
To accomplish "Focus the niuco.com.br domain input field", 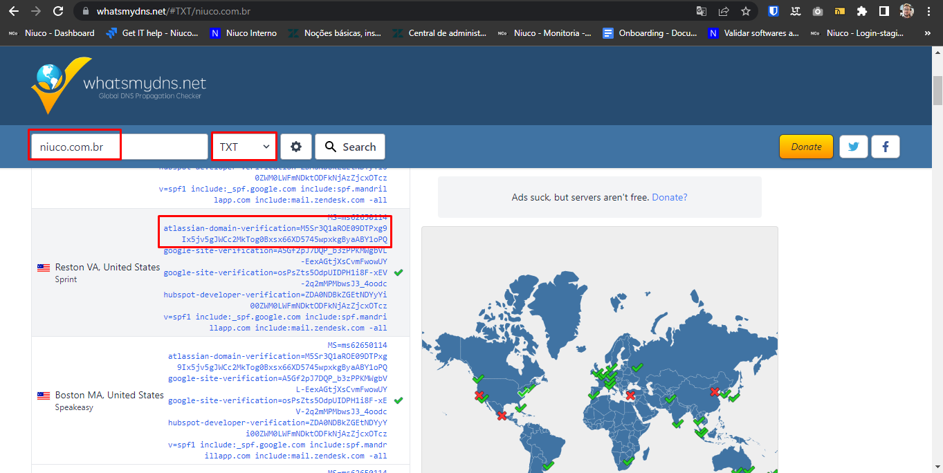I will tap(119, 147).
